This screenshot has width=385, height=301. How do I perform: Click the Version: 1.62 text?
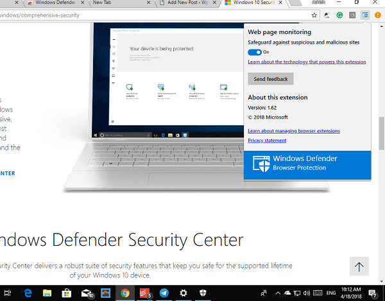(262, 108)
